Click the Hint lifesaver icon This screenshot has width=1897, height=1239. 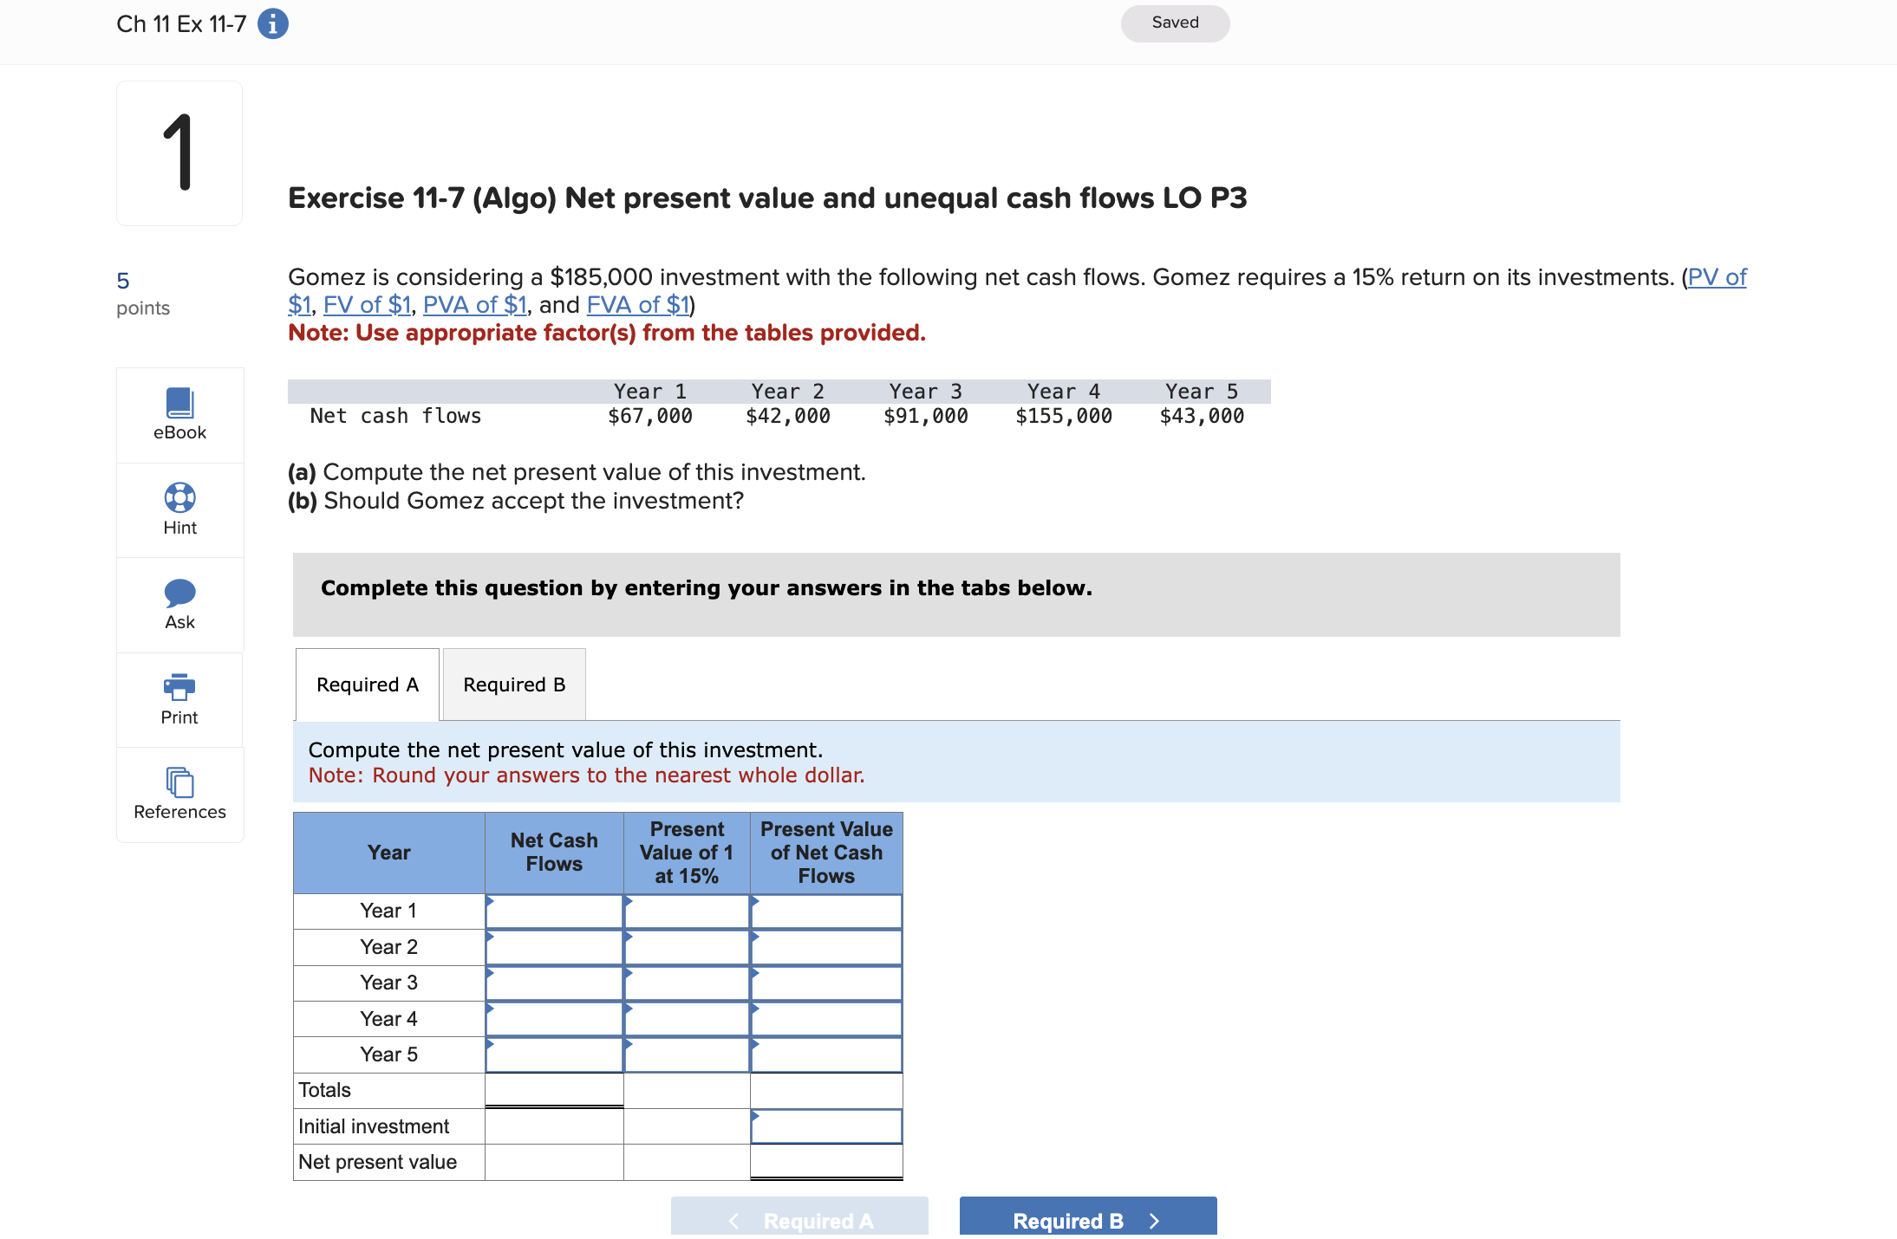[x=179, y=497]
